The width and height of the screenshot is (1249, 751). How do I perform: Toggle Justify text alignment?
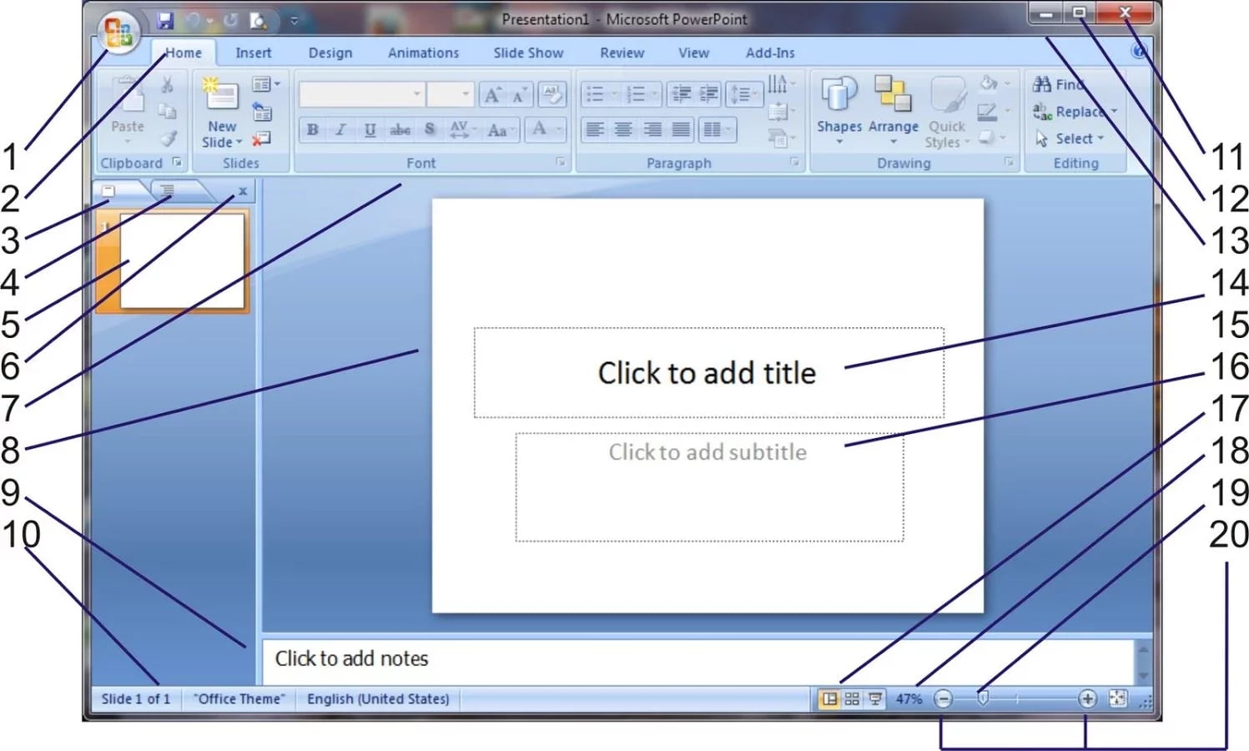pos(682,129)
